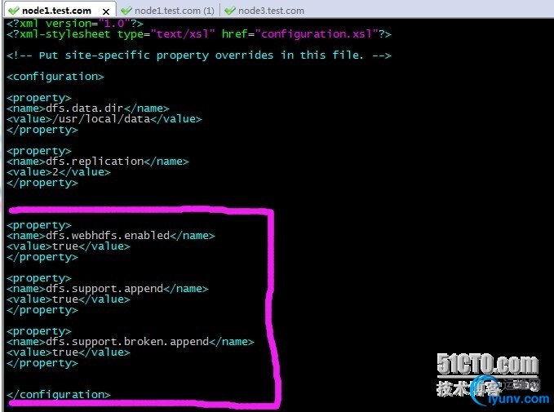Click the /usr/local/data value line

[104, 119]
